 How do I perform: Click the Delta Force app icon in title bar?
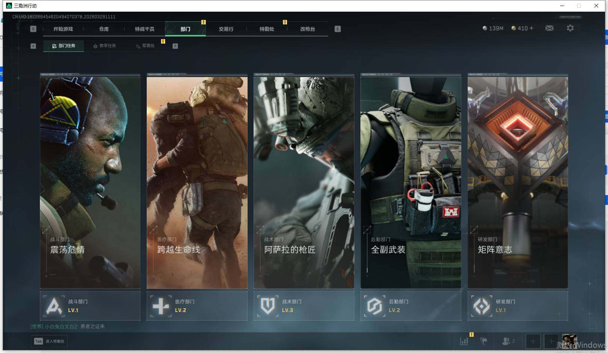coord(9,6)
